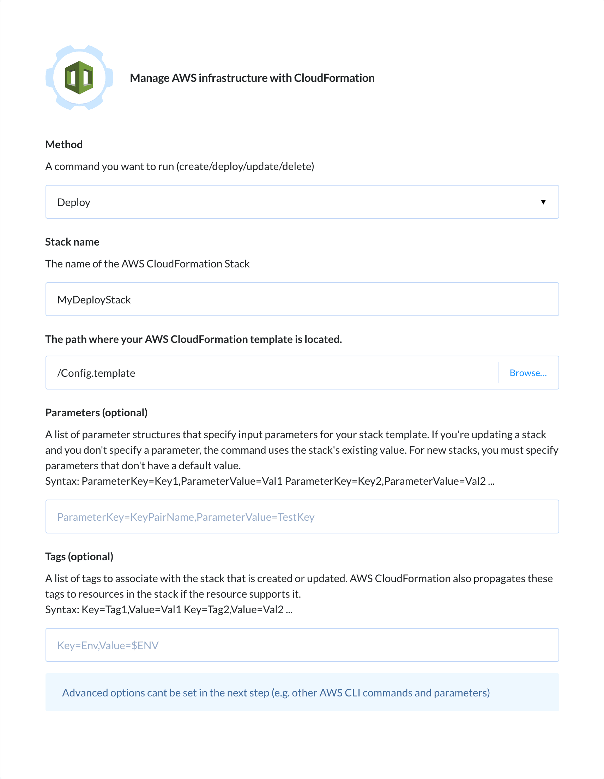The width and height of the screenshot is (604, 779).
Task: Click the Method section heading
Action: [x=64, y=144]
